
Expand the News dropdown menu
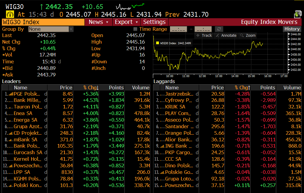pos(98,22)
